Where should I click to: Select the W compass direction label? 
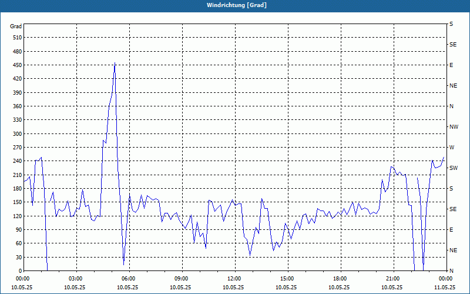[x=451, y=147]
